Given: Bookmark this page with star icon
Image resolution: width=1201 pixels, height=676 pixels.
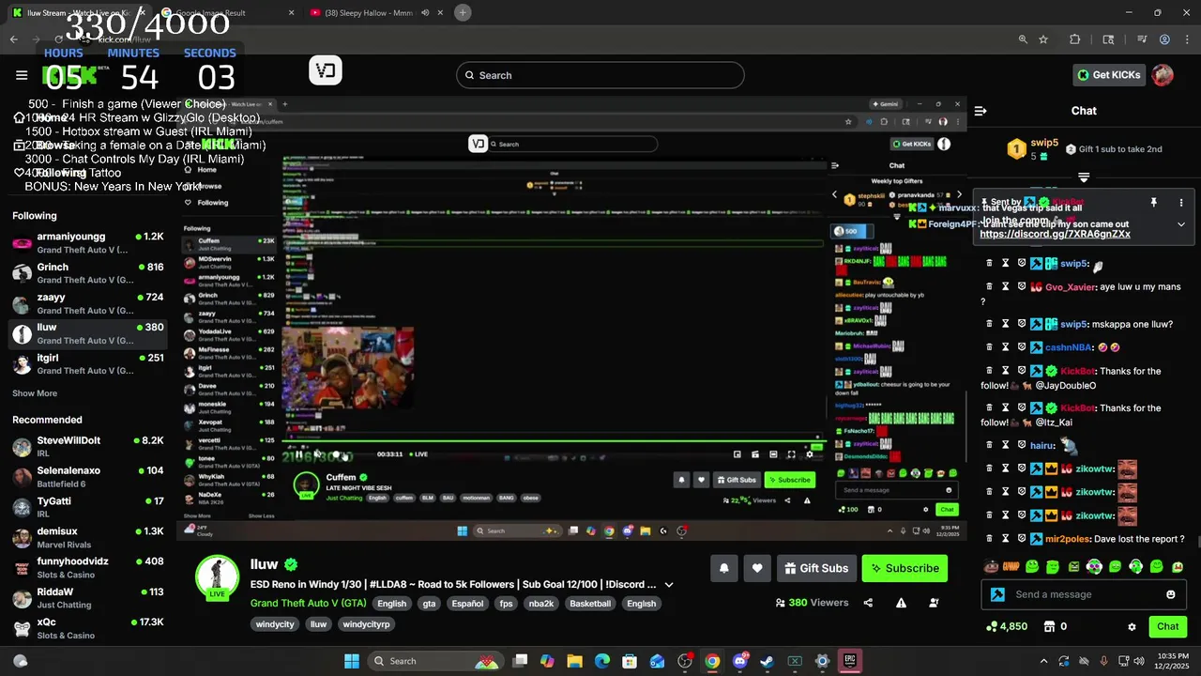Looking at the screenshot, I should [1043, 39].
